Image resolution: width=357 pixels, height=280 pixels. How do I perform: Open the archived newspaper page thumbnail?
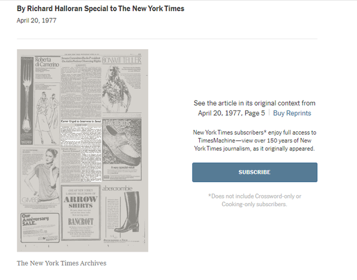83,150
